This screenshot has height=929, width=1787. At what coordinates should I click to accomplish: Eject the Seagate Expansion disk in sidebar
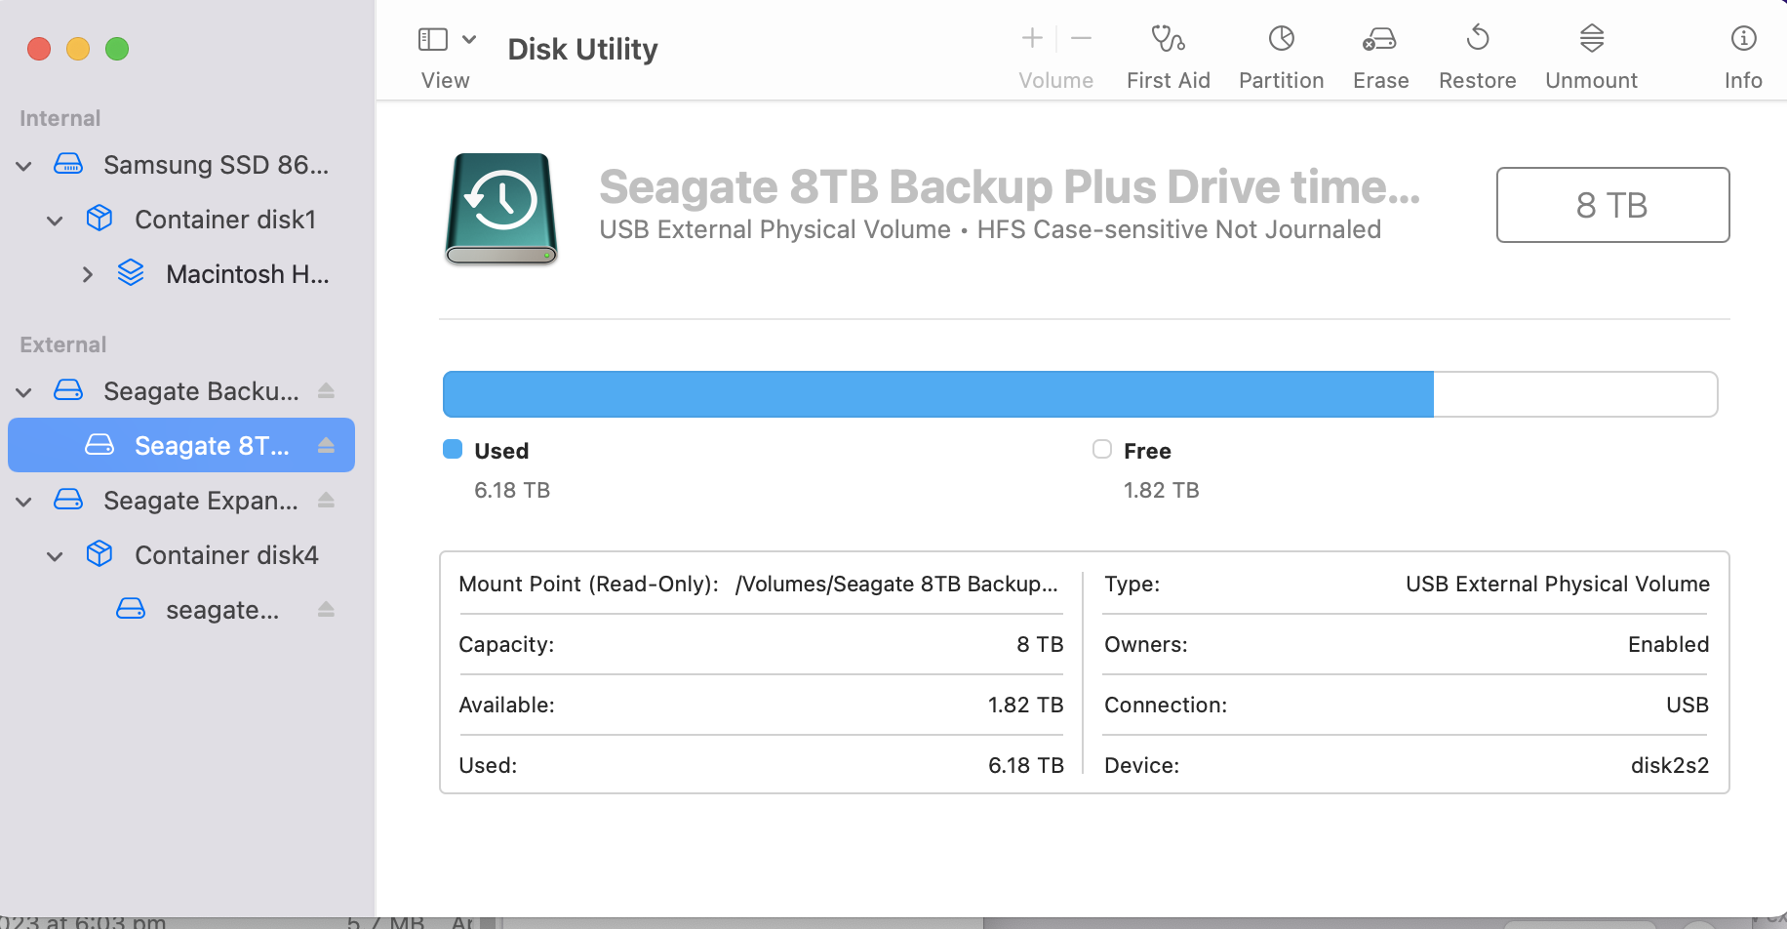(x=326, y=501)
